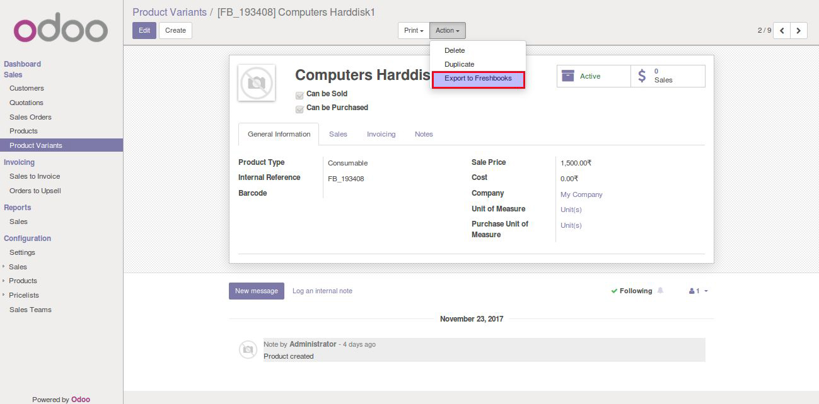Click the bell notification icon next to Following
Image resolution: width=819 pixels, height=404 pixels.
pyautogui.click(x=661, y=291)
